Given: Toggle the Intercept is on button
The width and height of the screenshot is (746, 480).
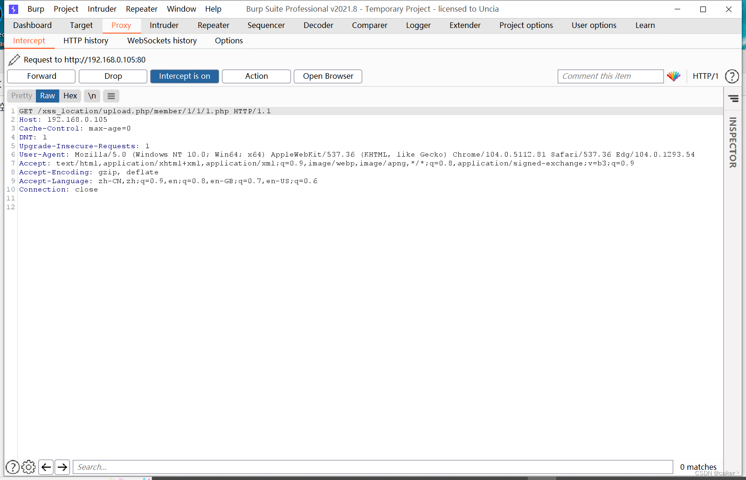Looking at the screenshot, I should pos(185,76).
